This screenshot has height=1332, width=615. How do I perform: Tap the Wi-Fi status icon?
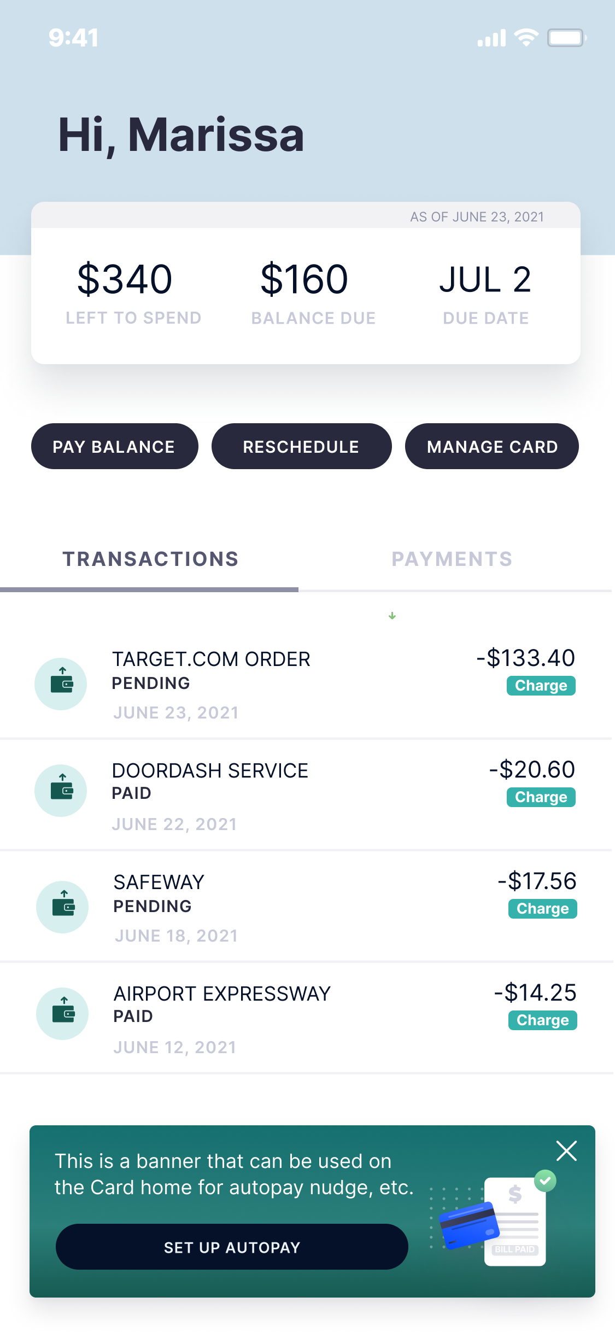[526, 38]
